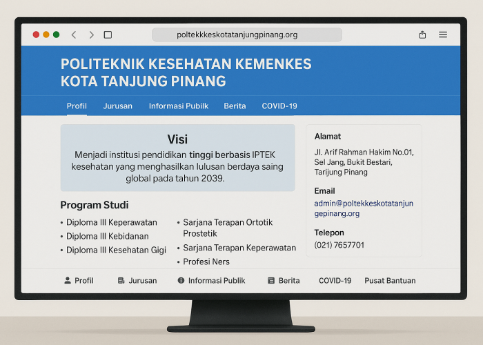Click the Telepon heading

329,233
